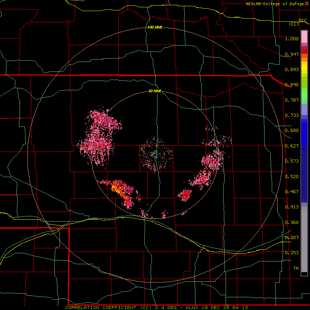Image resolution: width=310 pixels, height=310 pixels.
Task: Click the gray lower segment of color bar
Action: click(x=304, y=239)
